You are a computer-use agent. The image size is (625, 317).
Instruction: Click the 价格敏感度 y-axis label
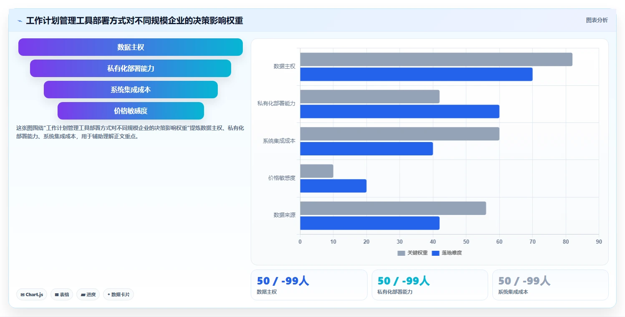point(282,178)
